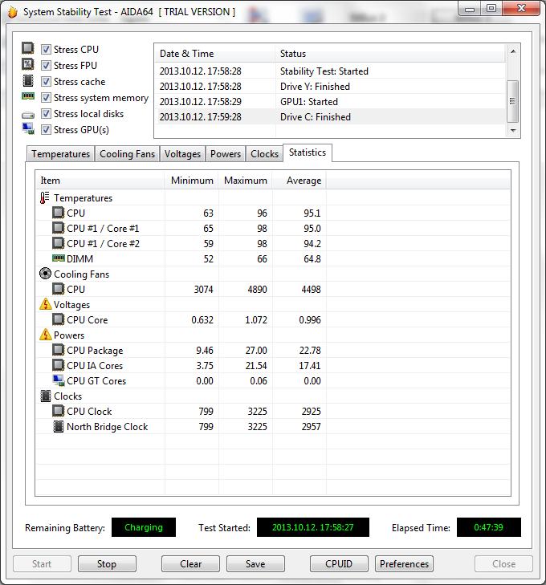The image size is (546, 585).
Task: Click the AIDA64 flame icon in title bar
Action: tap(12, 12)
